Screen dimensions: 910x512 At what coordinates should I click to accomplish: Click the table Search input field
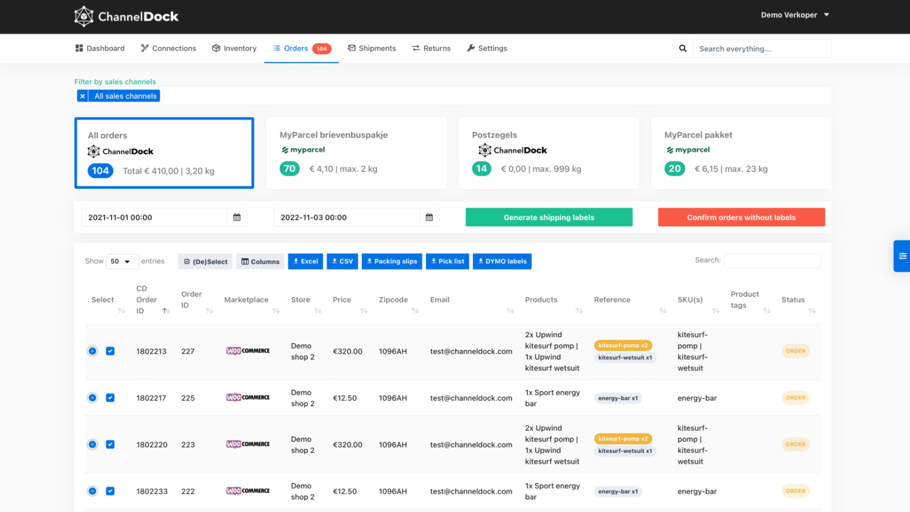coord(772,261)
